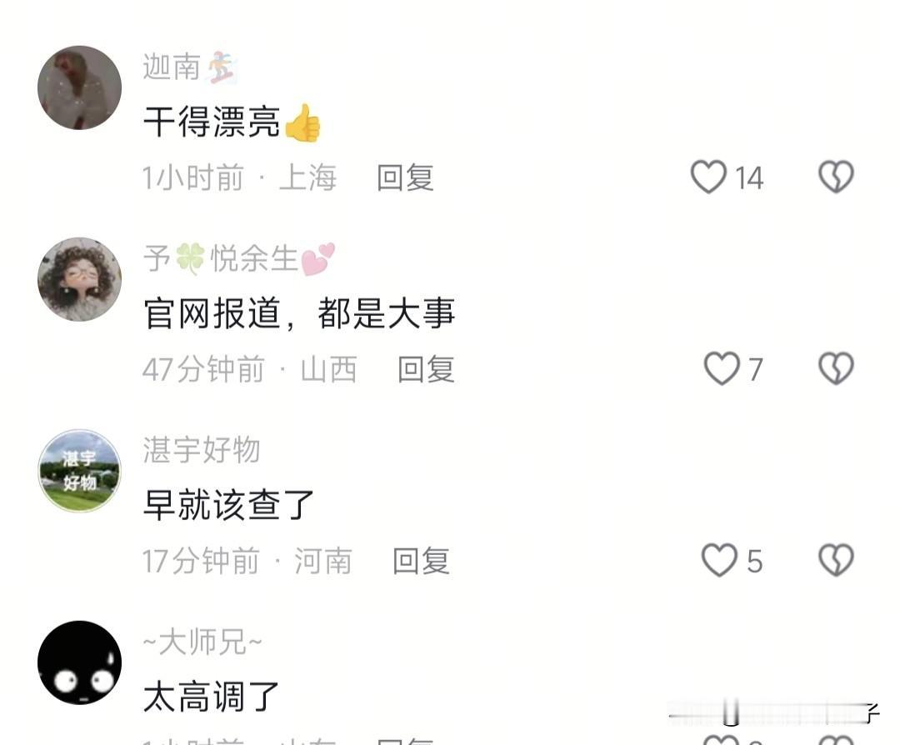Select the comment text 早就该查了

[228, 504]
